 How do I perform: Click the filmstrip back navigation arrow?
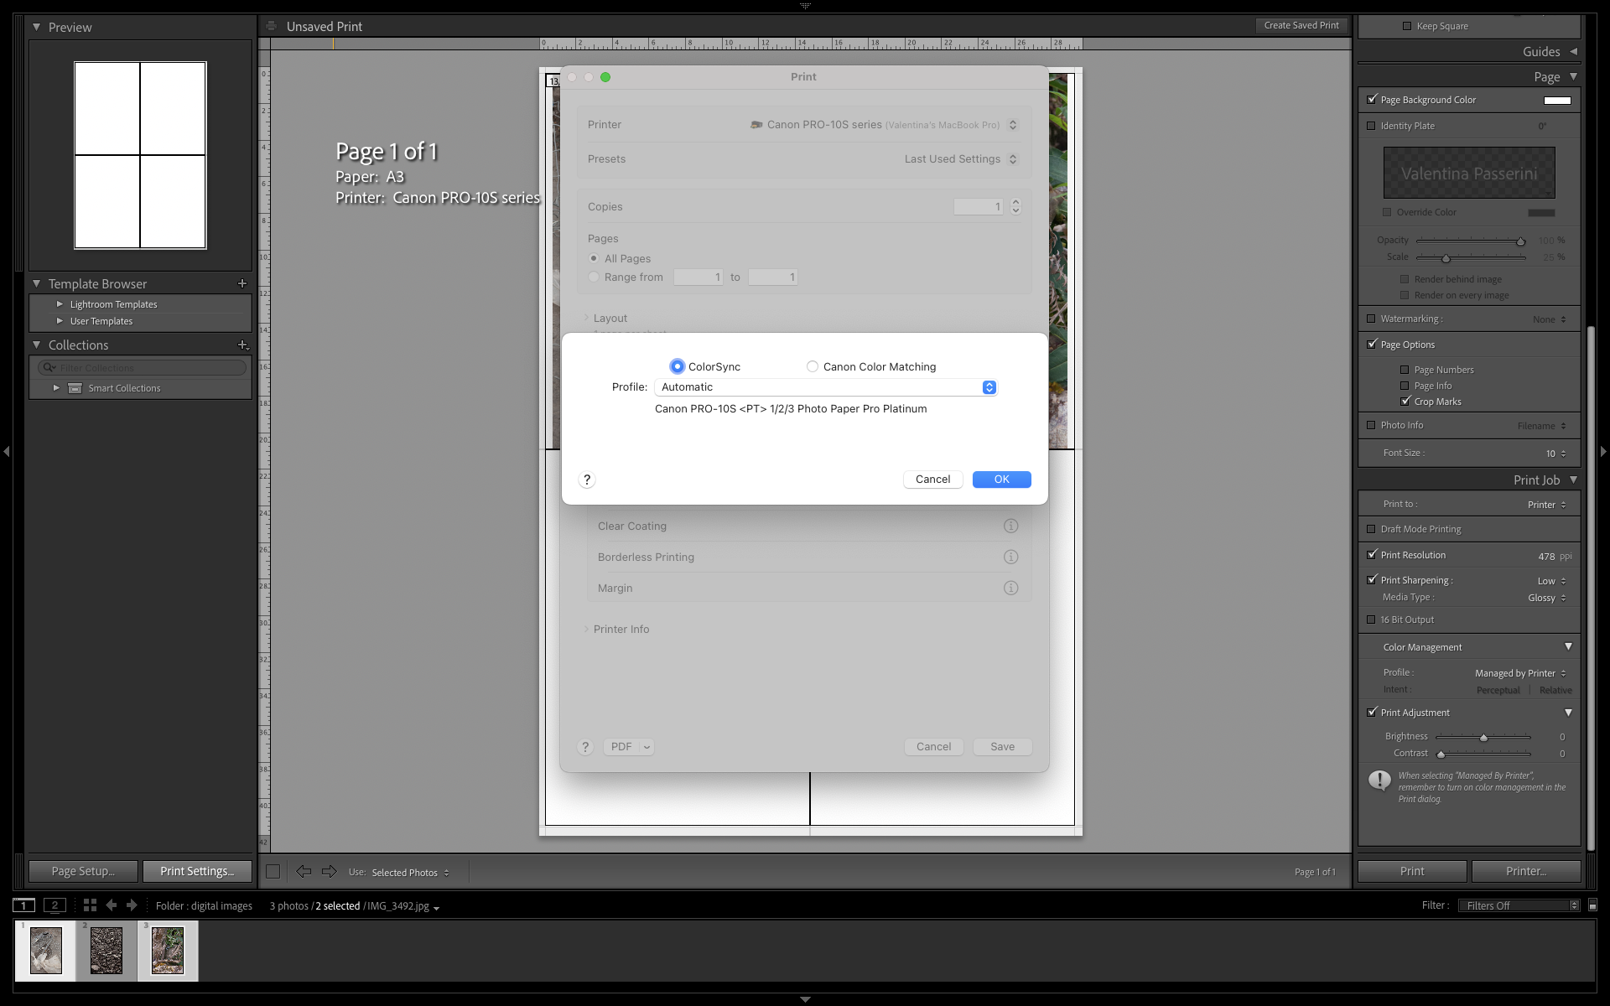(112, 905)
